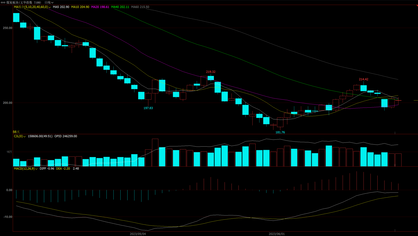Click the 2.48 MACD histogram value
The image size is (418, 236).
pyautogui.click(x=76, y=168)
